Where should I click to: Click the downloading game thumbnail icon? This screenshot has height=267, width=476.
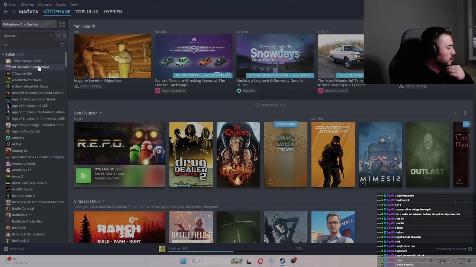click(x=162, y=249)
